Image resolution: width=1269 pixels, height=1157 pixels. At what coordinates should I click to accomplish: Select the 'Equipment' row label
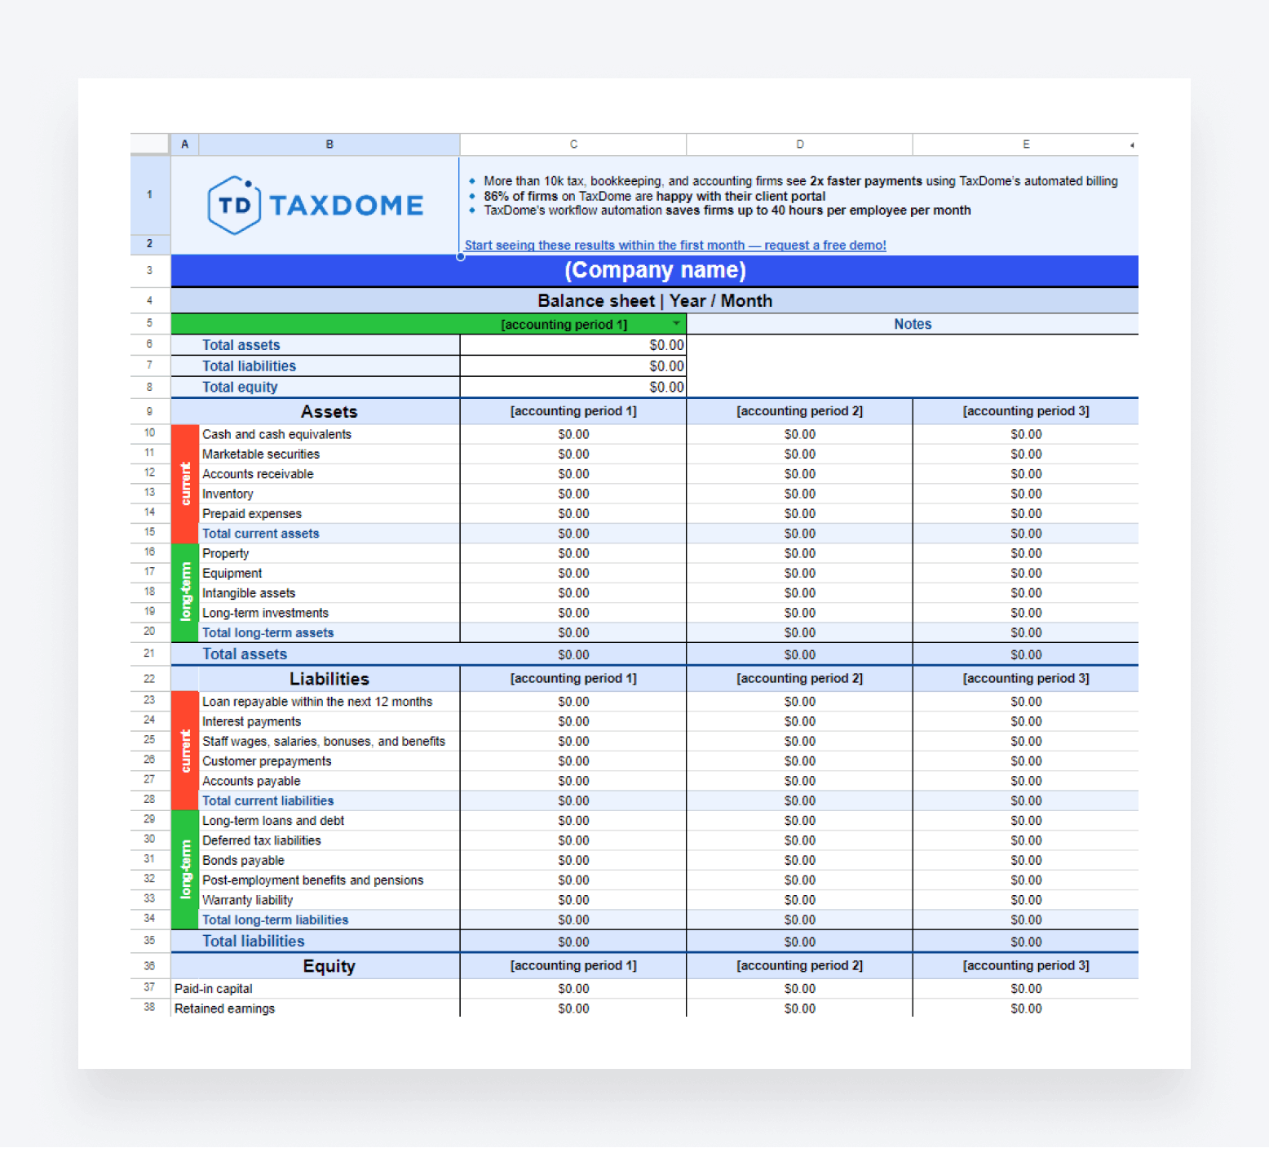pos(232,573)
